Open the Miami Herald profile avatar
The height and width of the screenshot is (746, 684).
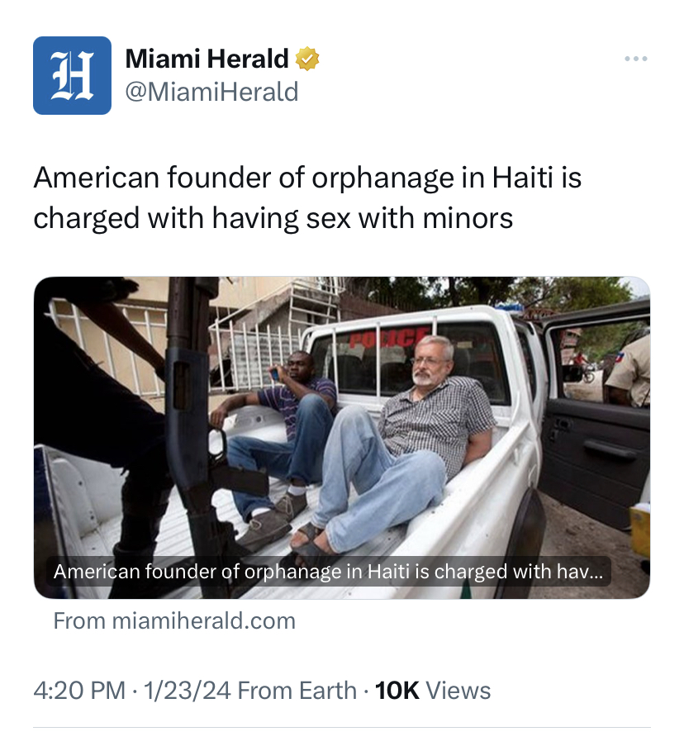point(73,75)
